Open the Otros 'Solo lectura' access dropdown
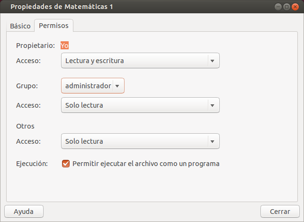This screenshot has height=222, width=304. click(140, 141)
